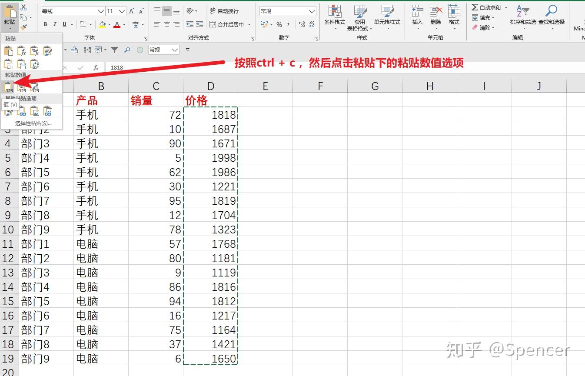Click Increase Decimal icon
Viewport: 585px width, 376px height.
(302, 24)
